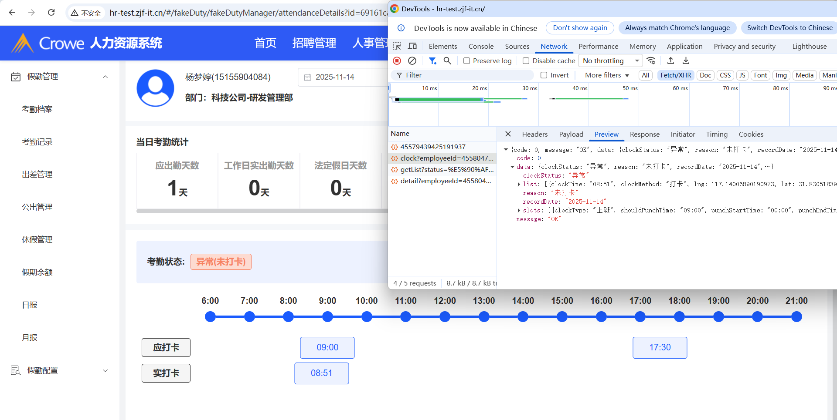This screenshot has width=837, height=420.
Task: Click the clear network log icon
Action: point(412,60)
